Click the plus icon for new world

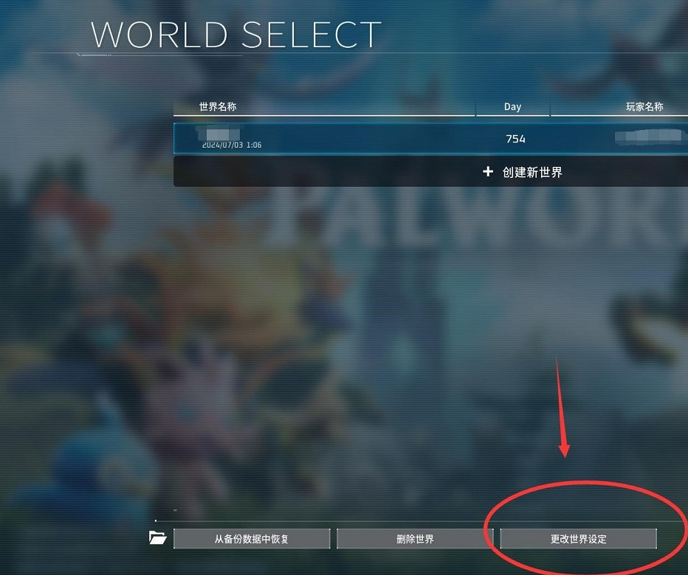tap(487, 171)
